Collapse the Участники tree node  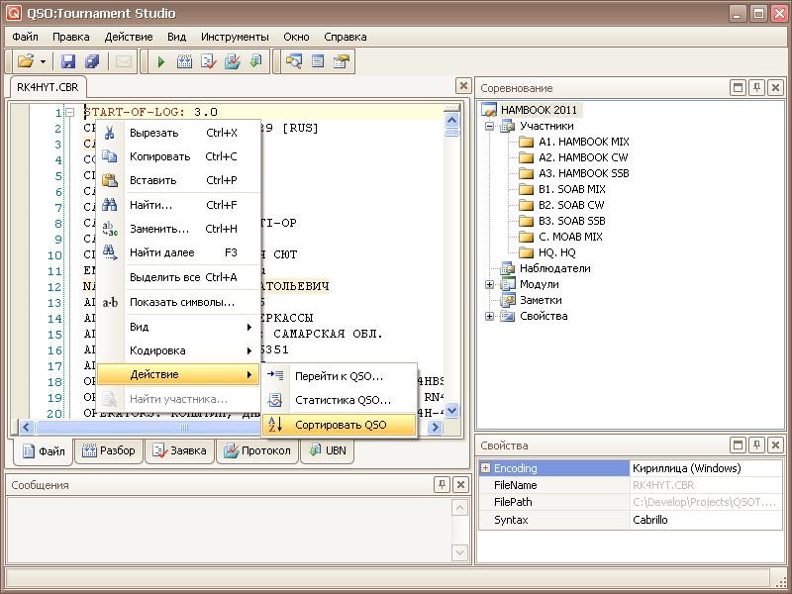click(489, 126)
